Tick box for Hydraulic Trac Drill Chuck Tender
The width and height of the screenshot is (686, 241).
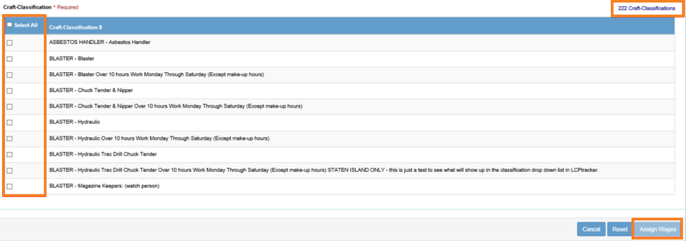click(10, 155)
